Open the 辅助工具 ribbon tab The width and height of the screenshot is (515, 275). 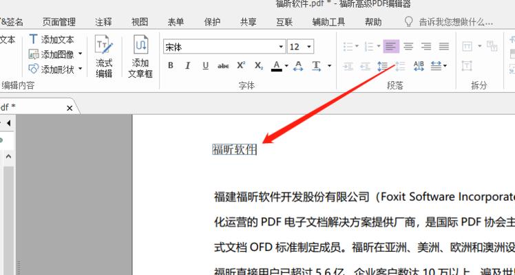pyautogui.click(x=328, y=22)
